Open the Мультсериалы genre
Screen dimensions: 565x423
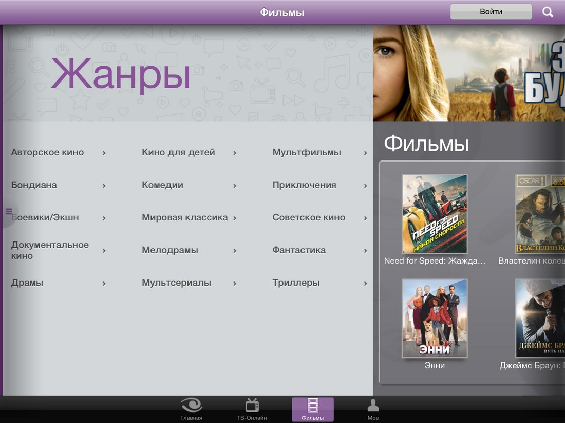[x=176, y=283]
